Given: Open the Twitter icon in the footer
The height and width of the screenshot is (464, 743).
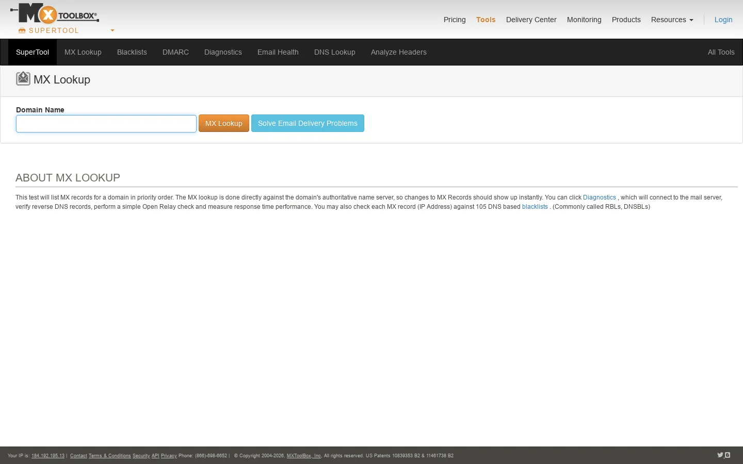Looking at the screenshot, I should pyautogui.click(x=720, y=455).
